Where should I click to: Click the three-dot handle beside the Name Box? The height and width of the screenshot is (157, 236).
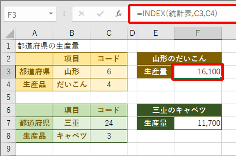click(x=64, y=14)
